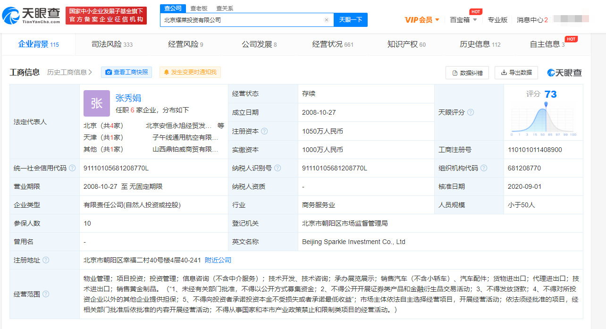This screenshot has height=329, width=606.
Task: Click the purple 张 avatar icon
Action: [97, 103]
